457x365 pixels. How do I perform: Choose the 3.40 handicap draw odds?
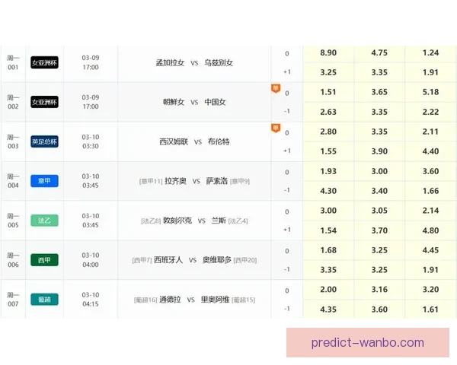(379, 191)
